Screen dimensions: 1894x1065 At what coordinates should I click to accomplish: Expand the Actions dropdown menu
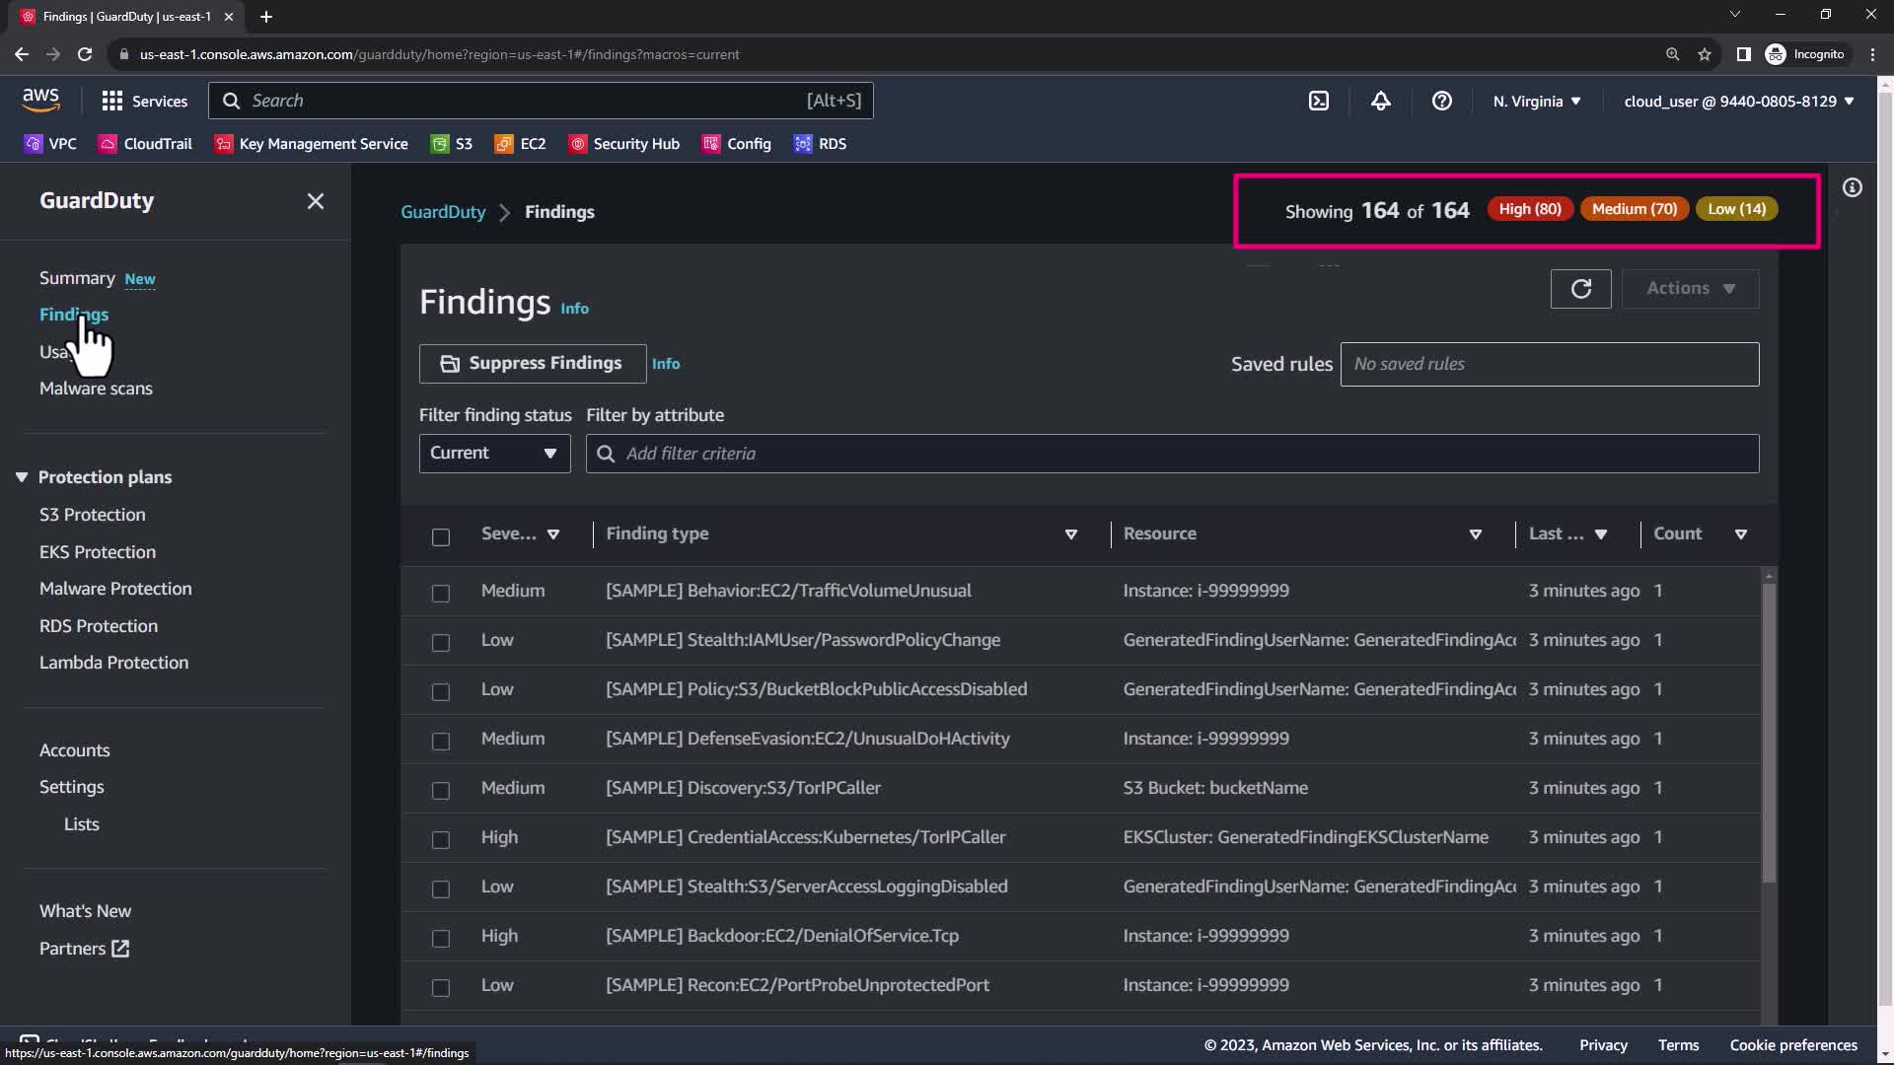coord(1690,289)
